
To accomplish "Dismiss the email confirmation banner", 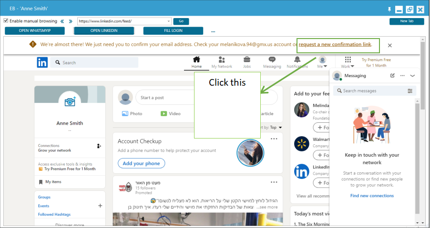I will [389, 45].
